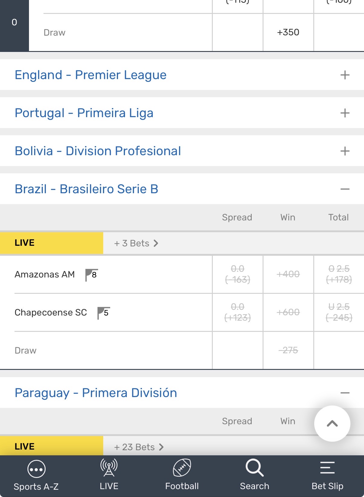Viewport: 364px width, 497px height.
Task: Open the + 23 Bets link
Action: click(139, 447)
